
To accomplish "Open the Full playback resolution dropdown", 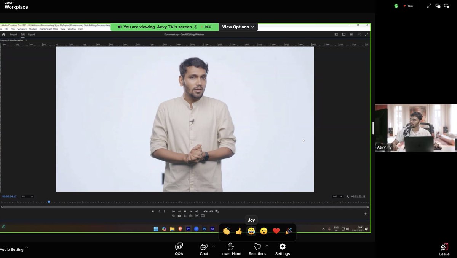I will tap(337, 196).
